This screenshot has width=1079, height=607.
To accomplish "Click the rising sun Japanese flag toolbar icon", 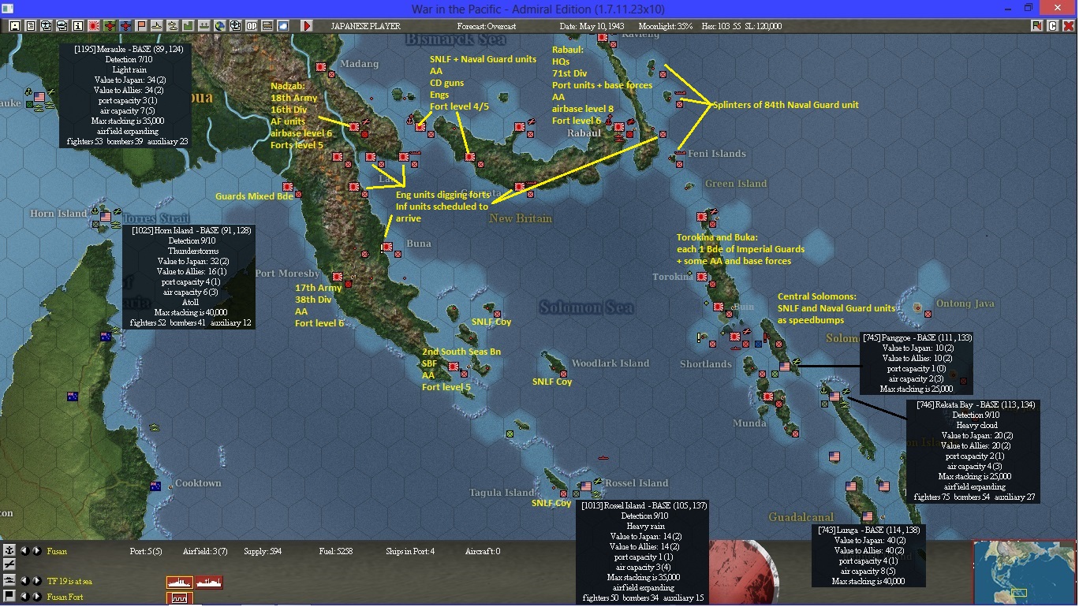I will pyautogui.click(x=93, y=25).
